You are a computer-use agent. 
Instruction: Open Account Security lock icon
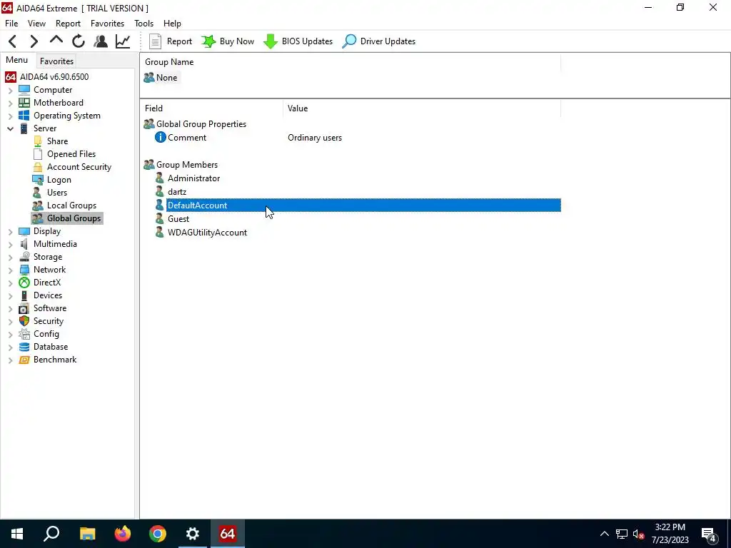(38, 167)
